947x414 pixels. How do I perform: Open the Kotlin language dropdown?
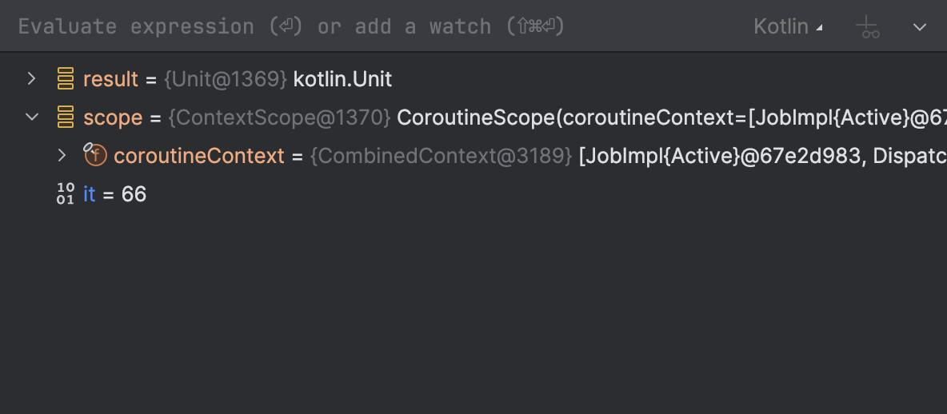pos(788,26)
